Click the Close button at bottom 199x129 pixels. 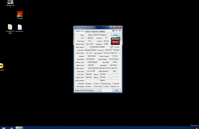click(117, 90)
